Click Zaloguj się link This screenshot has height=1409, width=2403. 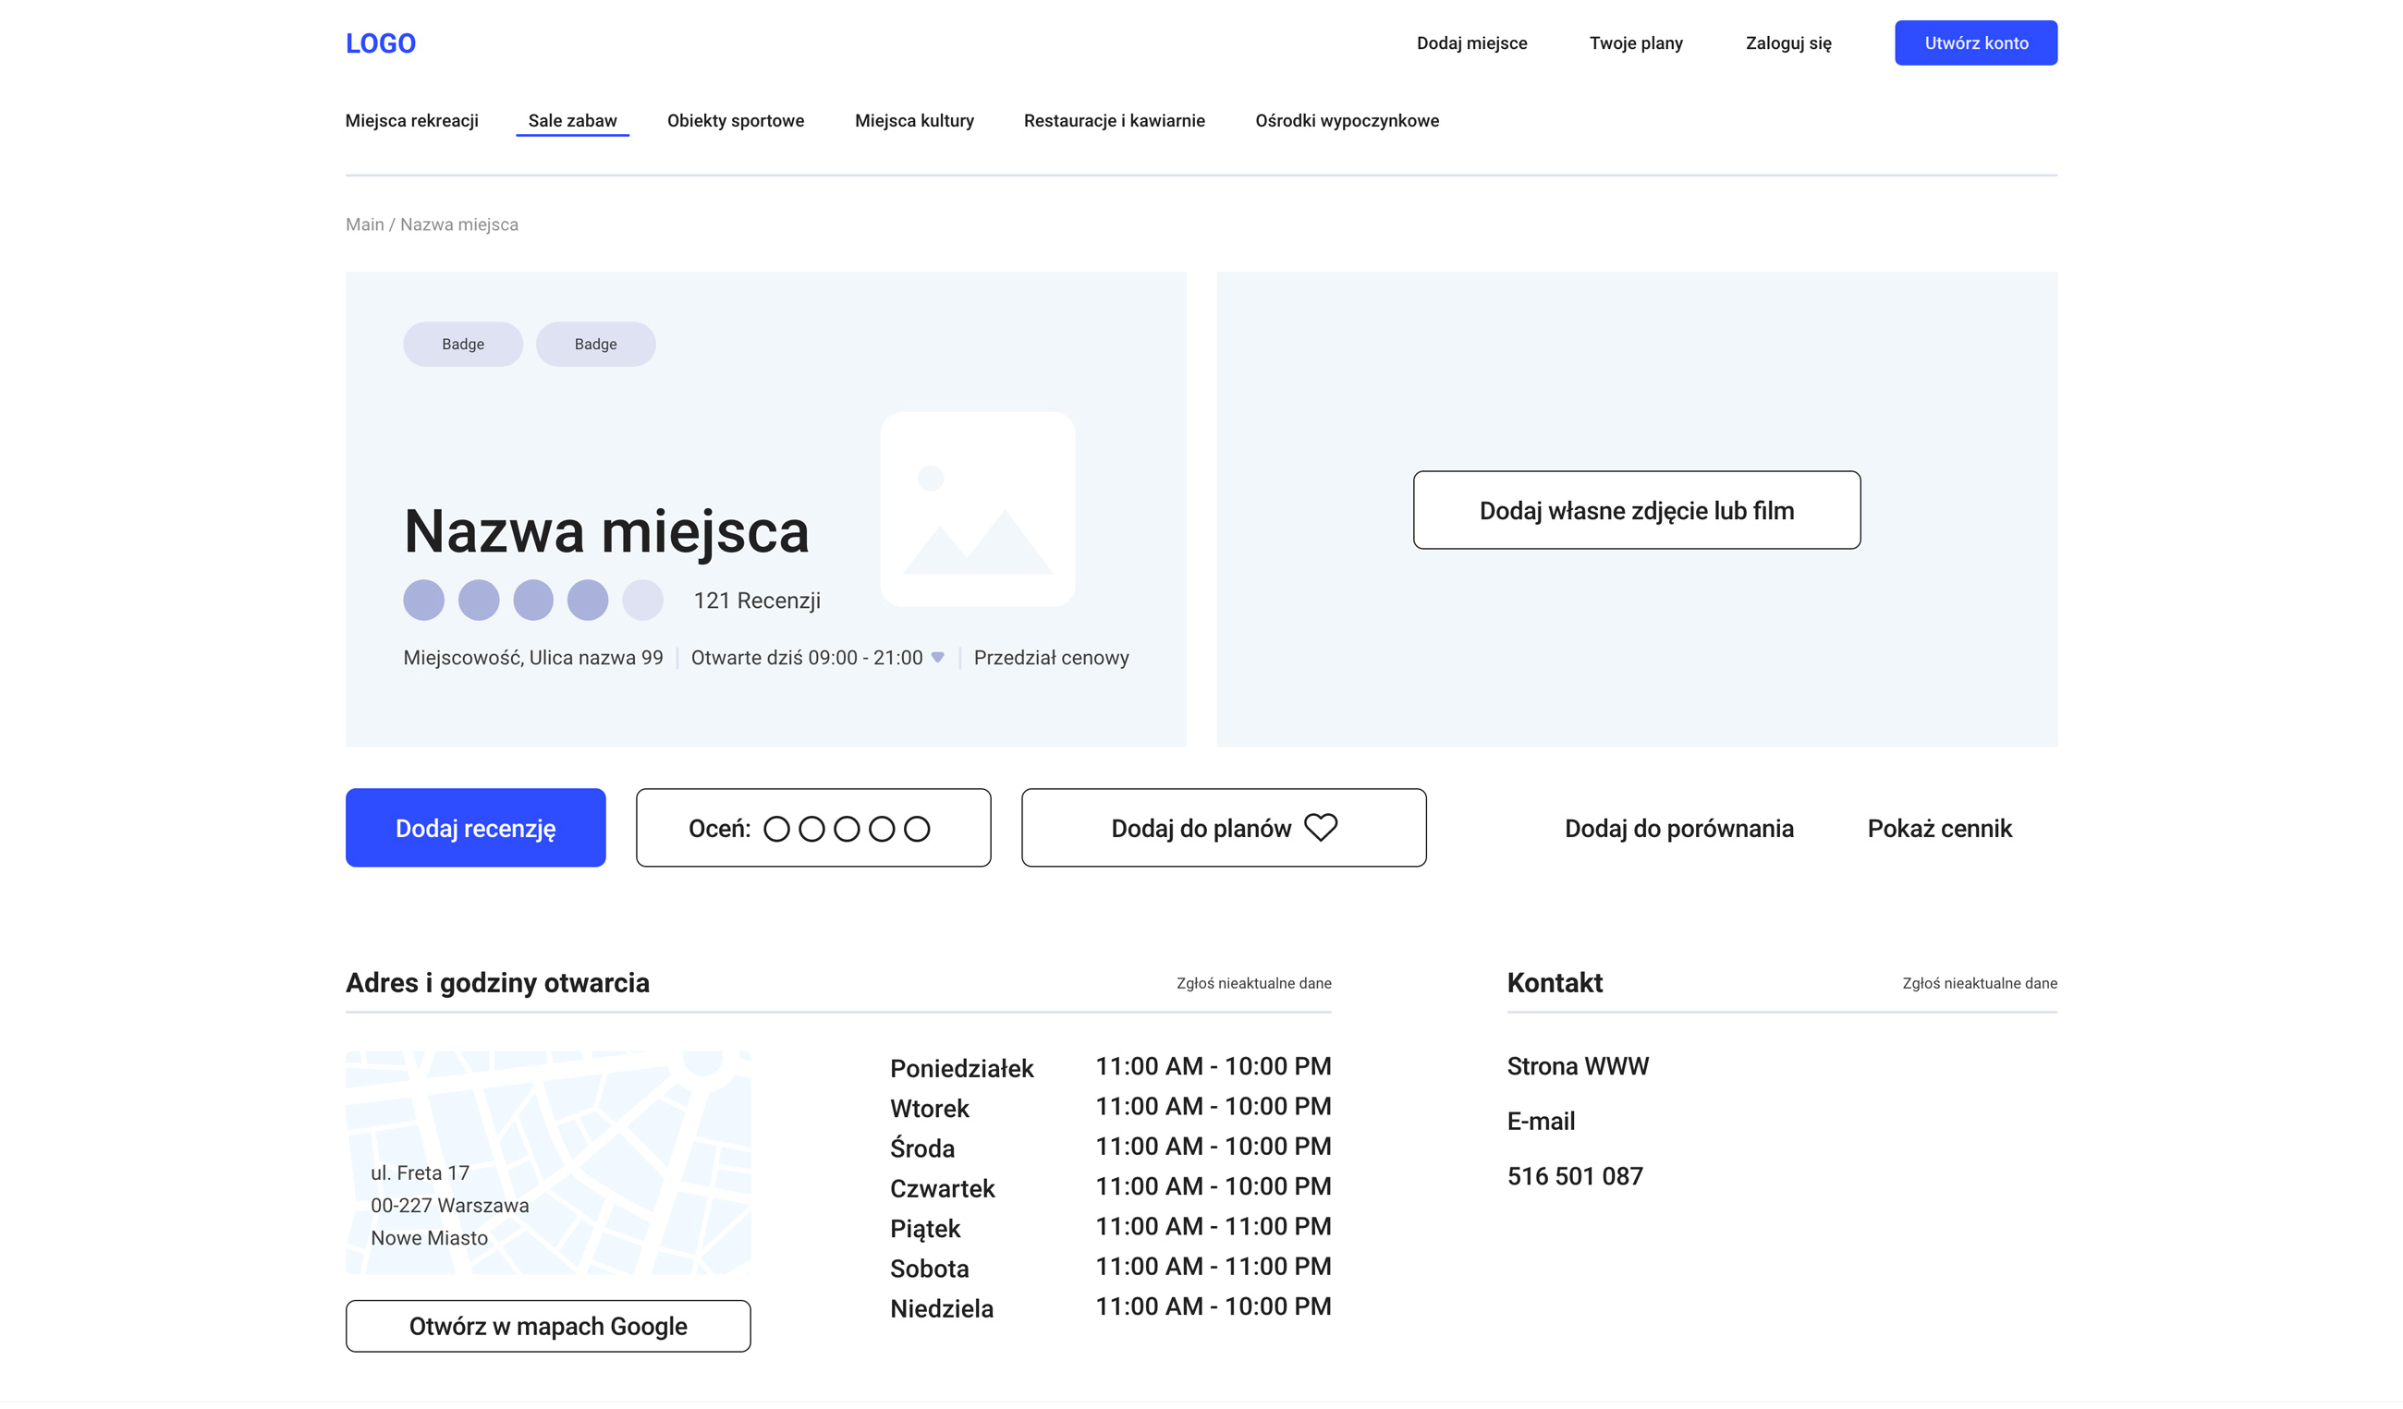pos(1788,43)
